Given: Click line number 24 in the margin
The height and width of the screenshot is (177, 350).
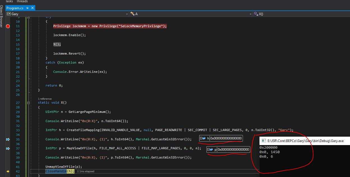Looking at the screenshot, I should [18, 85].
